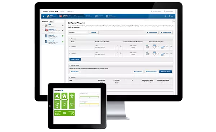Screen dimensions: 216x132
Task: Click the pencil edit icon for PV array 1
Action: click(x=117, y=46)
